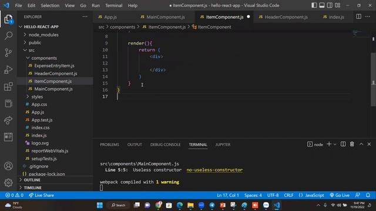Image resolution: width=376 pixels, height=211 pixels.
Task: Open the notifications bell in status bar
Action: (368, 195)
